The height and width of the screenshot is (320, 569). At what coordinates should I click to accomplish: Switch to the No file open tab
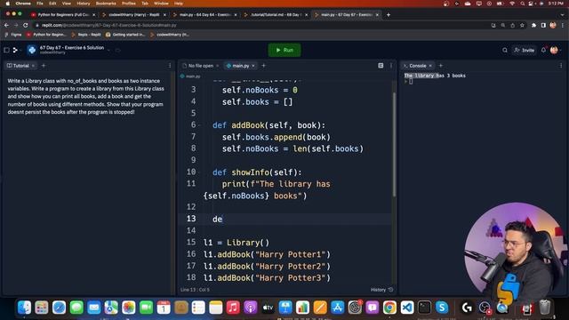coord(198,66)
